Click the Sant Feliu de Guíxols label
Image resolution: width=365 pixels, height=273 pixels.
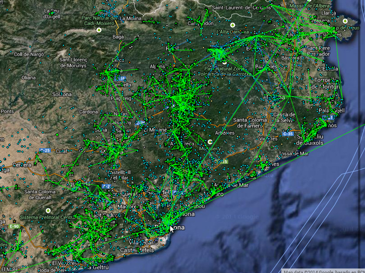(x=310, y=139)
